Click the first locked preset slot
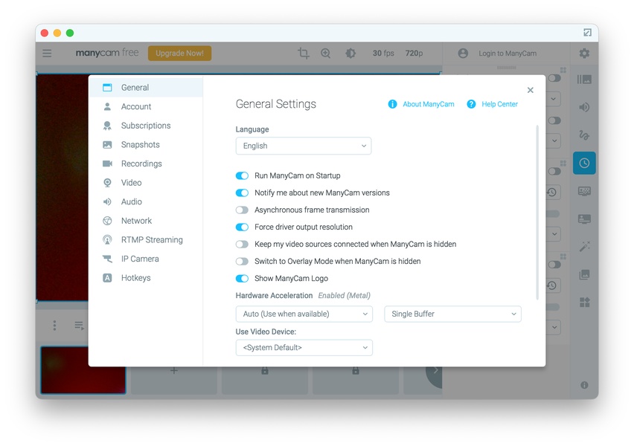The height and width of the screenshot is (446, 634). coord(264,370)
